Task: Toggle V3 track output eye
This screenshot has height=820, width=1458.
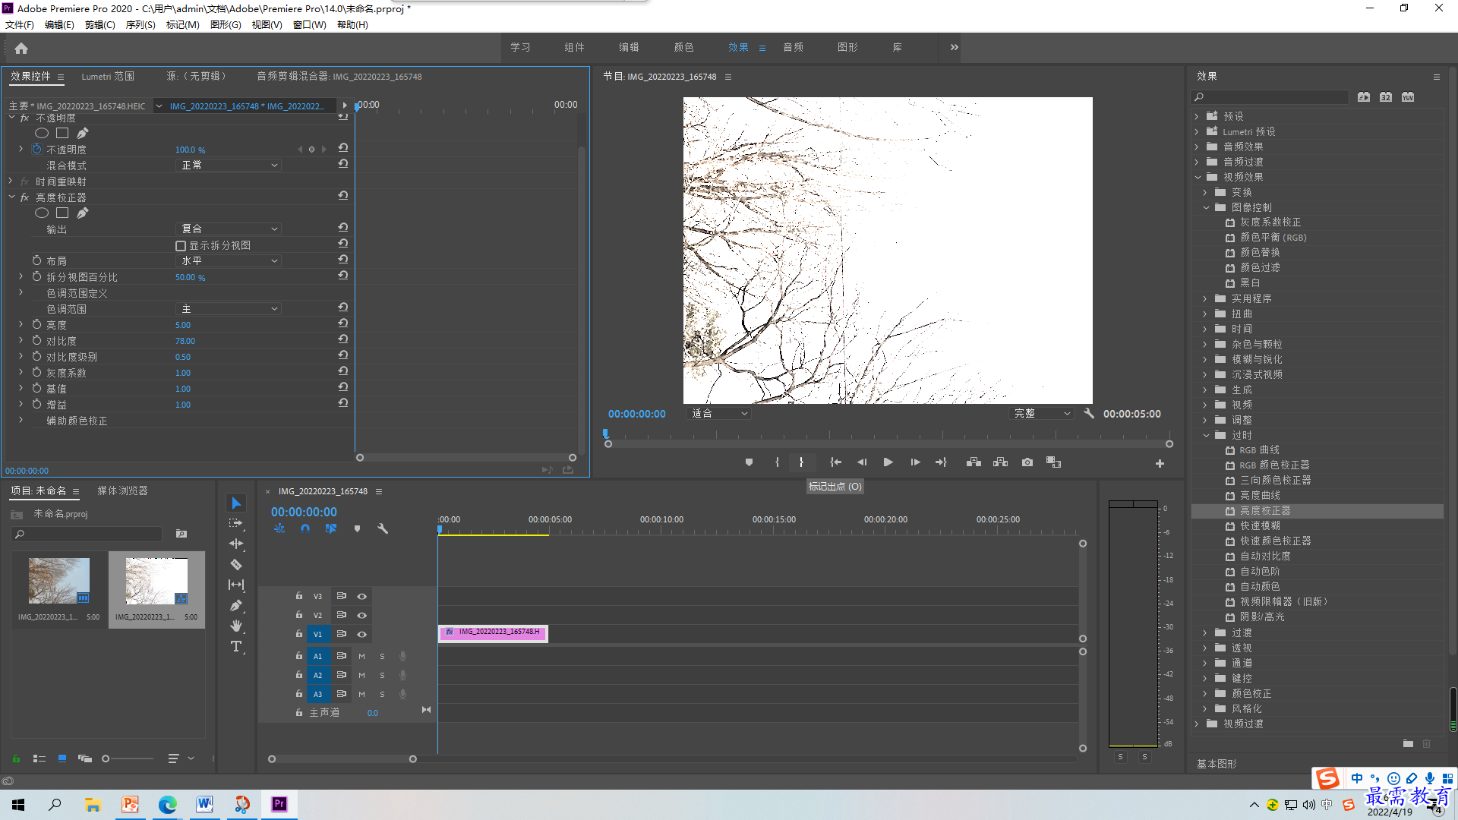Action: (362, 596)
